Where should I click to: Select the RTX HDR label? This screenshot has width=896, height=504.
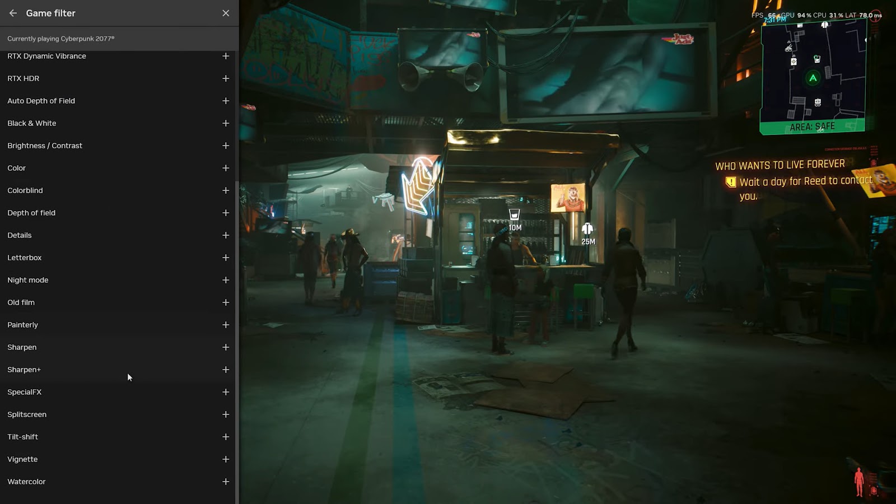pos(24,78)
